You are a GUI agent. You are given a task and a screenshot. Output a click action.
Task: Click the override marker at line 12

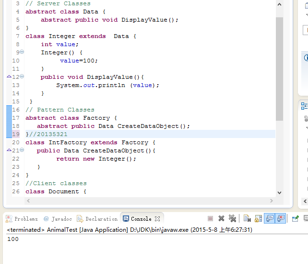9,76
